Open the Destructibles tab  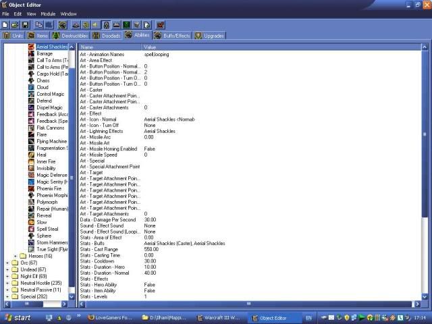[x=70, y=36]
